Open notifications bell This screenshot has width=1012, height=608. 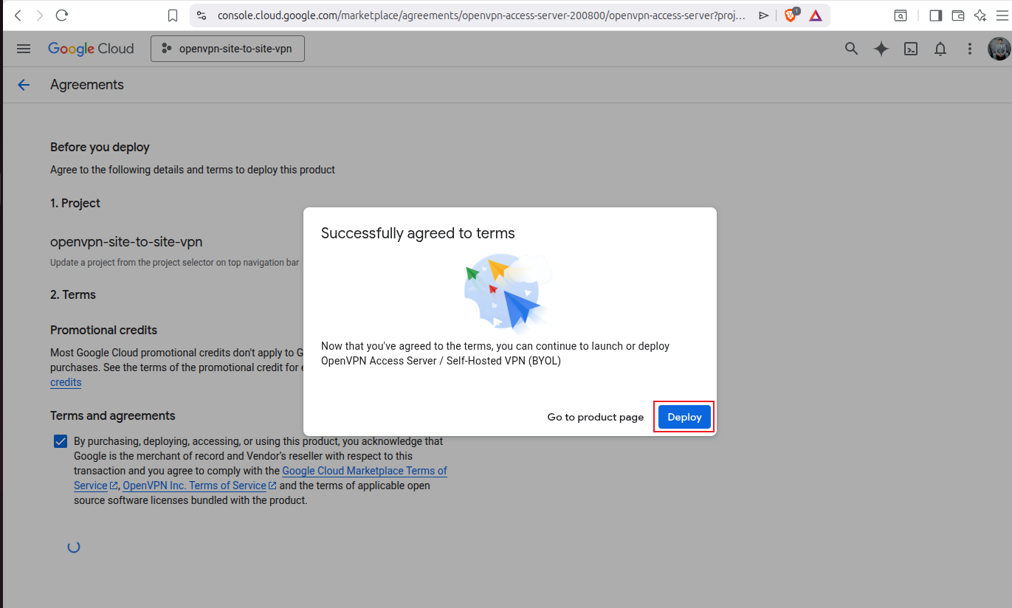tap(940, 49)
